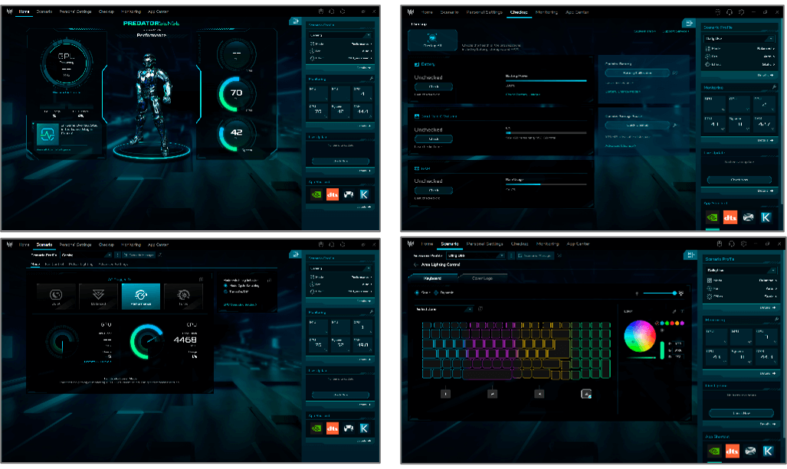Click DTS shortcut in Checkup window
This screenshot has height=469, width=787.
[730, 217]
